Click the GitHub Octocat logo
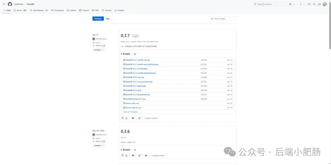Screen dimensions: 331x165 [10, 4]
